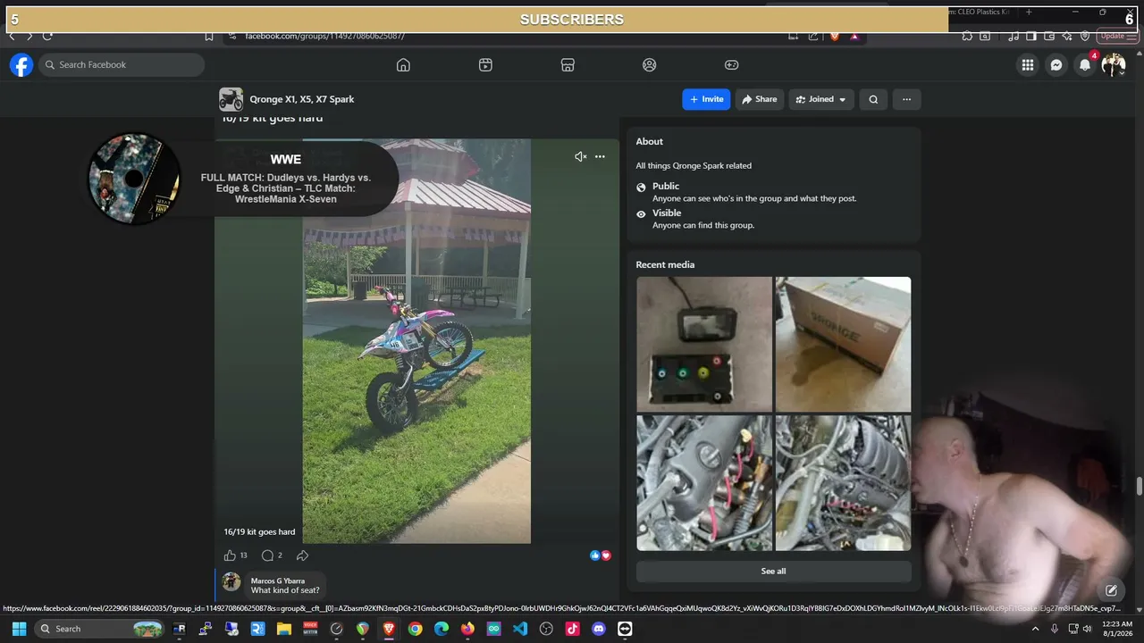Search within the Qronge group

pos(873,99)
